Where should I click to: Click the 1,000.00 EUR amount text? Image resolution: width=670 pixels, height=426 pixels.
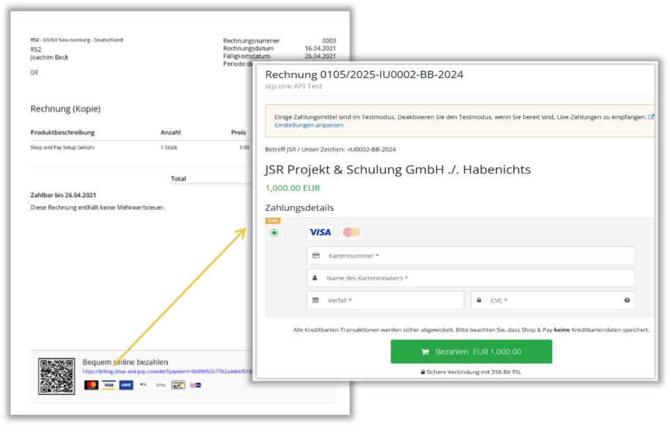292,188
